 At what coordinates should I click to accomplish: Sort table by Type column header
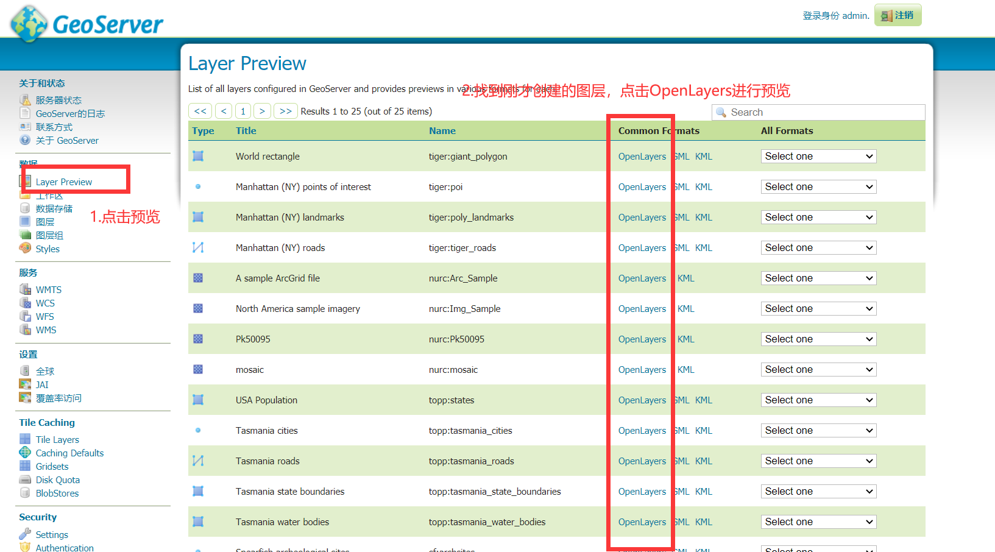(203, 130)
